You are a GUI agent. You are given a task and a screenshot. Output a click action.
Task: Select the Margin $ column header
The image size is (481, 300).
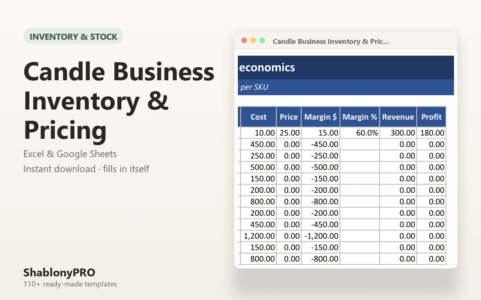click(x=321, y=117)
